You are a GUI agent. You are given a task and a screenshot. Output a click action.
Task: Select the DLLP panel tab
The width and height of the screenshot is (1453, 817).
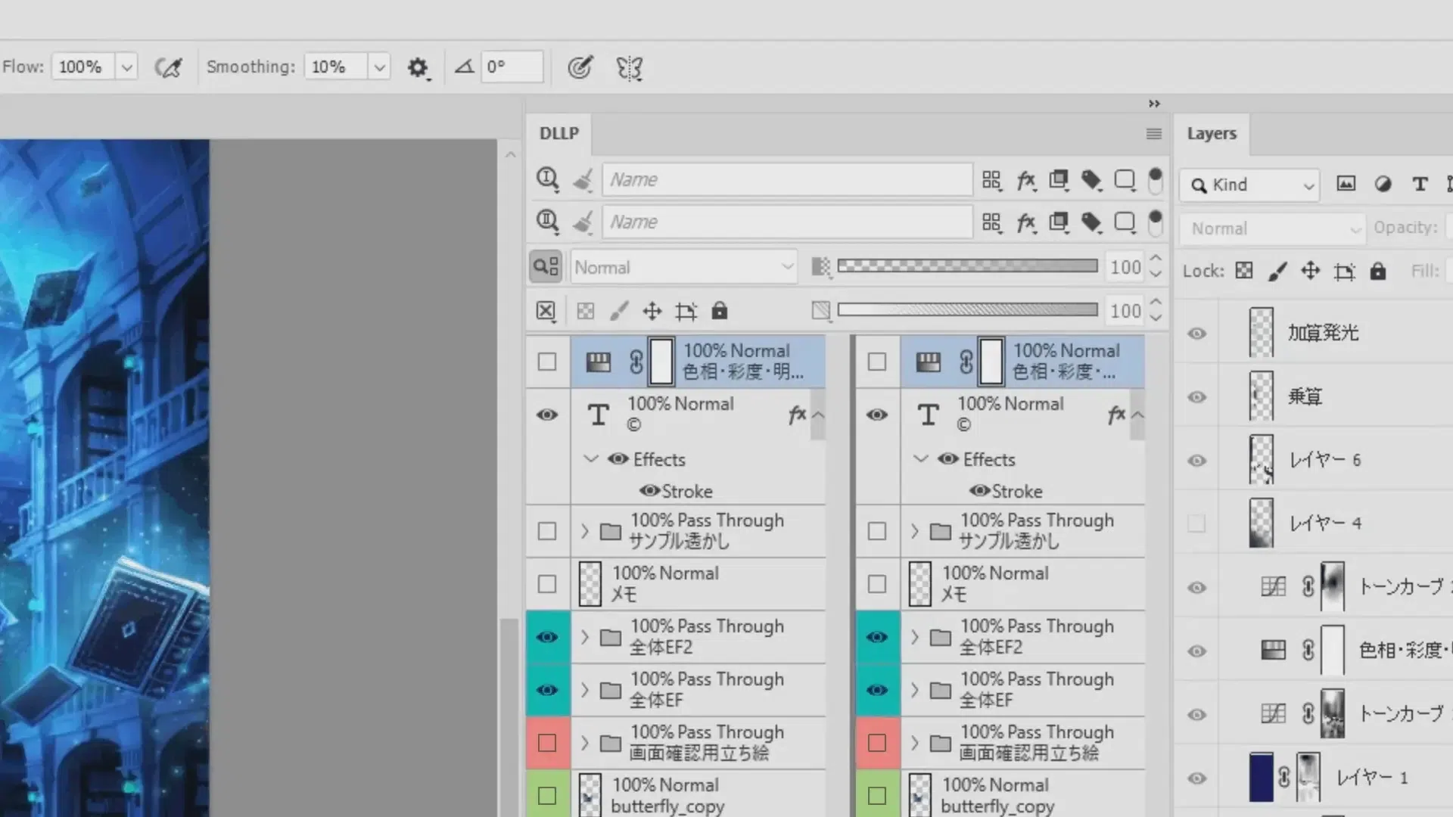[559, 133]
